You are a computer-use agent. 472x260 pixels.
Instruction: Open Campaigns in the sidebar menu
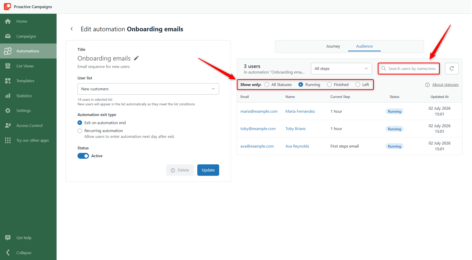pos(28,36)
